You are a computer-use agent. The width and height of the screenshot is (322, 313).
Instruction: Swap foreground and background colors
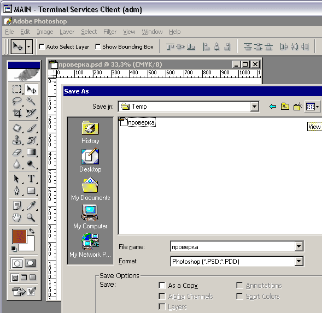[32, 231]
